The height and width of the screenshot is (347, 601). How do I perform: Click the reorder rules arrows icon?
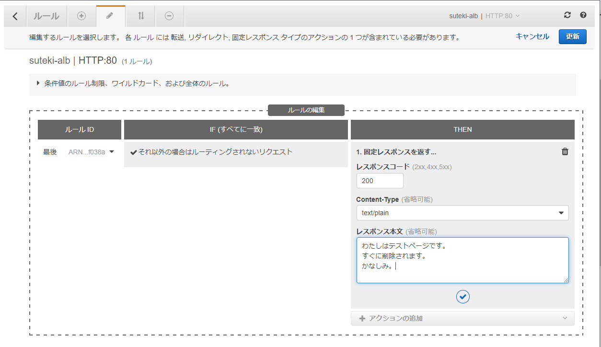point(140,16)
